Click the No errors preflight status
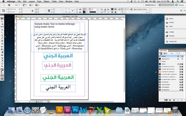 coord(39,102)
